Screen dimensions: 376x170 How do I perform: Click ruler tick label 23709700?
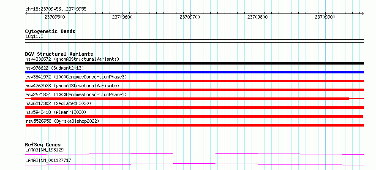coord(190,17)
